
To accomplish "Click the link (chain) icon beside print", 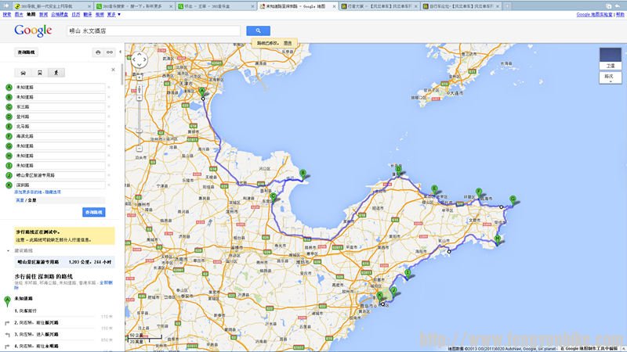I will (110, 52).
